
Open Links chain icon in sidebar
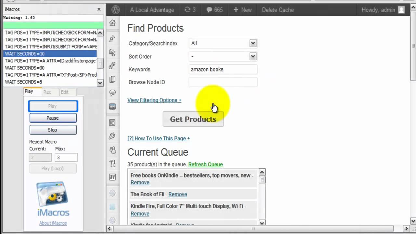(112, 65)
